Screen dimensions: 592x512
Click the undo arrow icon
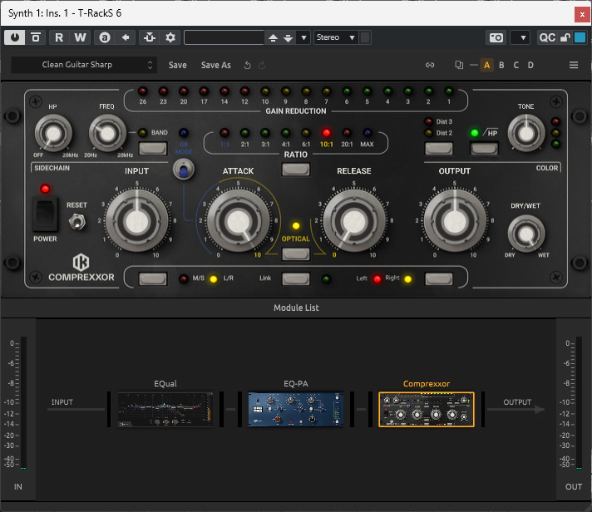247,65
